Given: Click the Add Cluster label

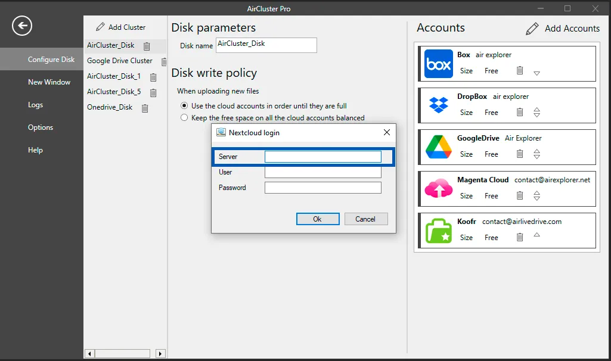Looking at the screenshot, I should pyautogui.click(x=126, y=27).
